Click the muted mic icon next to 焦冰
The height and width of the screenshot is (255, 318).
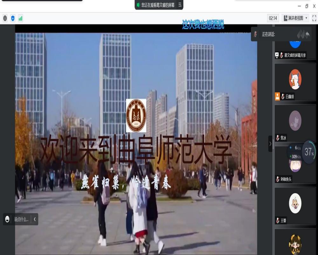click(x=277, y=138)
